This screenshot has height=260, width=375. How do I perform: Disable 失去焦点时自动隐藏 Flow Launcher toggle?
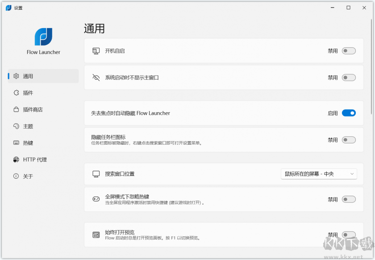click(x=349, y=113)
